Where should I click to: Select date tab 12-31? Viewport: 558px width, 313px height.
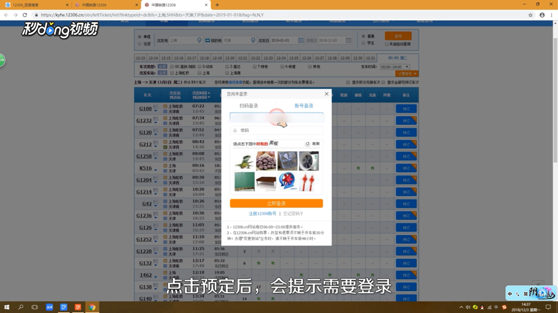point(371,58)
